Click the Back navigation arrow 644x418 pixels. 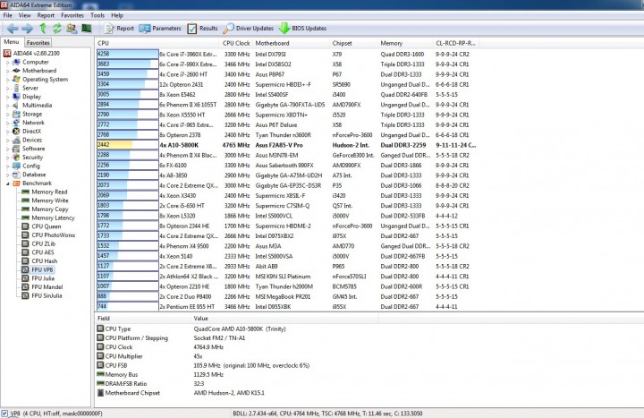pos(13,29)
